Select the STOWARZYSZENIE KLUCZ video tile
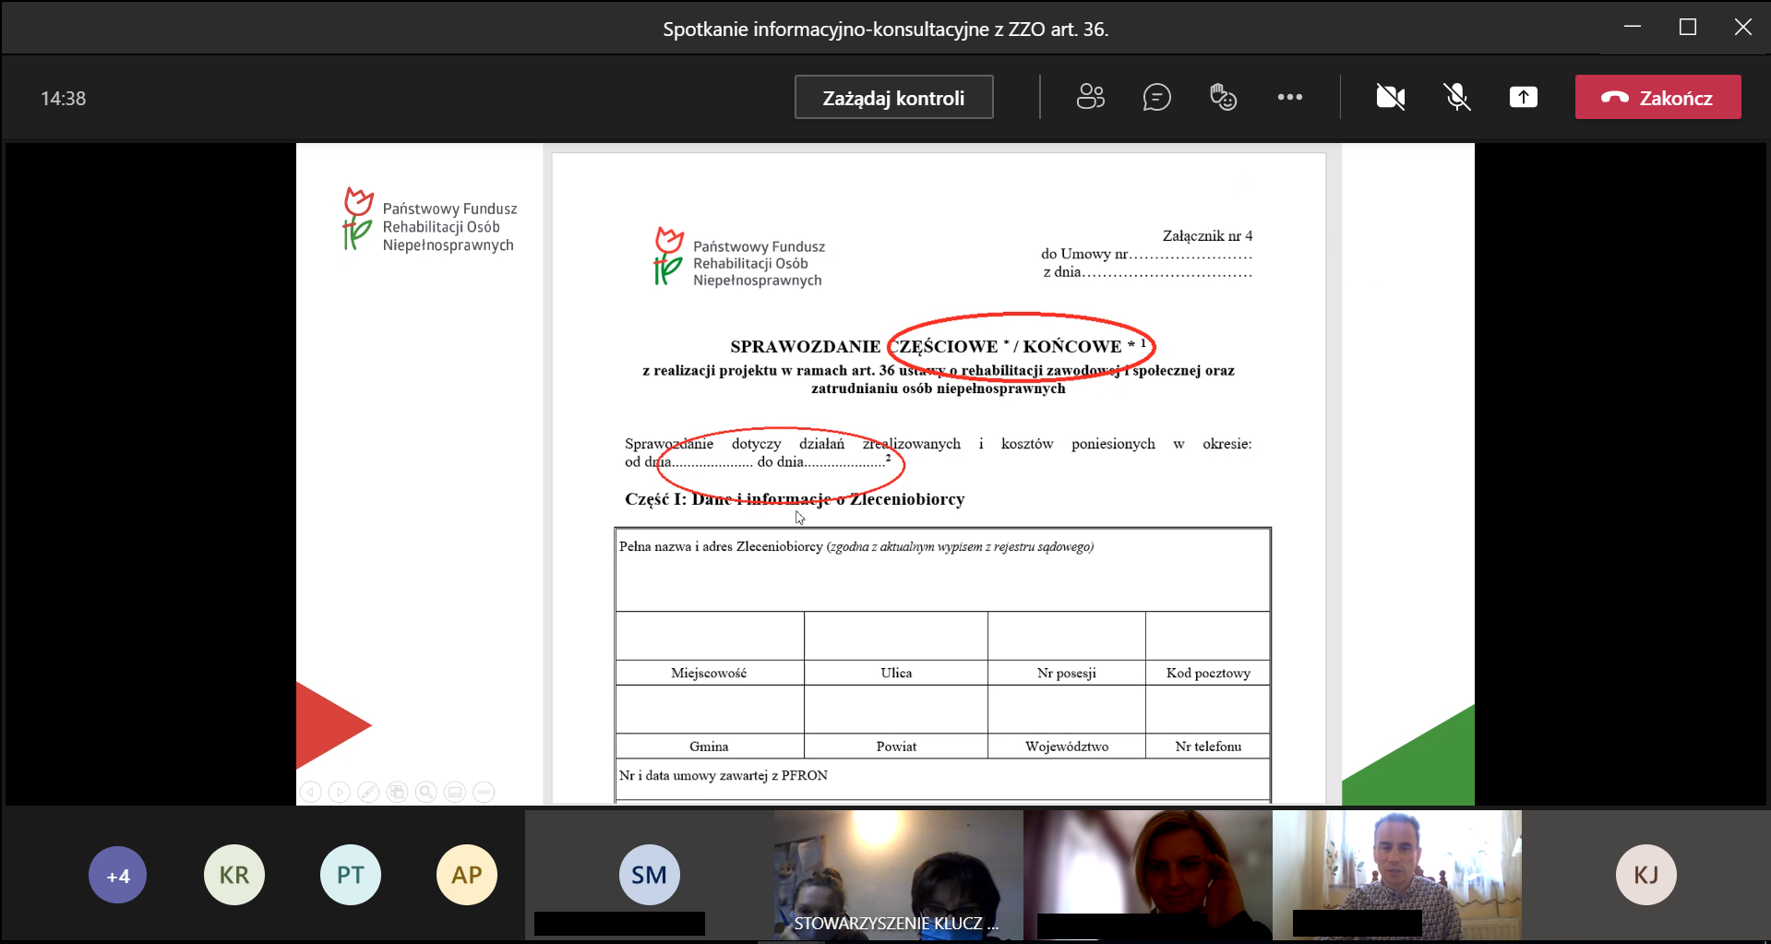 pos(898,875)
